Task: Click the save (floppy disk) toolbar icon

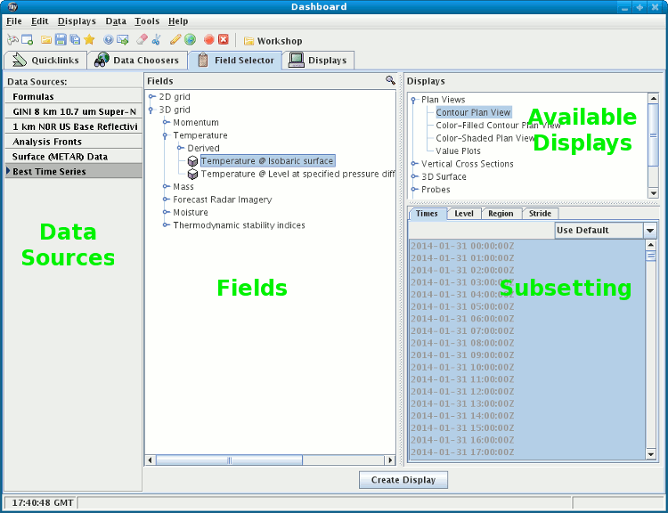Action: point(61,40)
